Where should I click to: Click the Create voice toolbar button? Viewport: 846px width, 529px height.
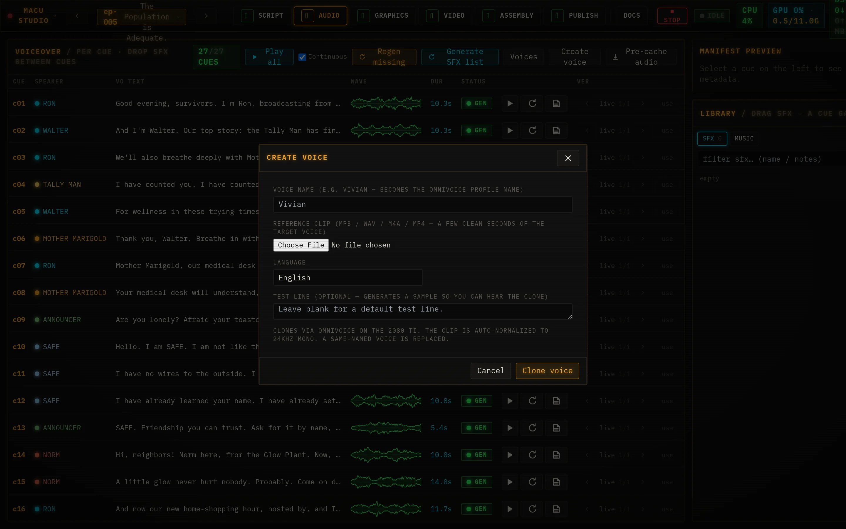click(x=574, y=57)
